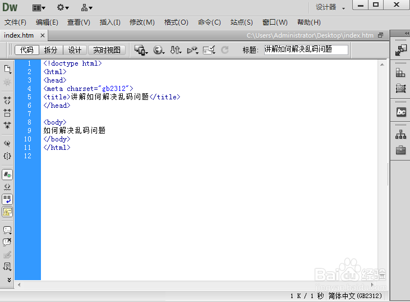This screenshot has height=302, width=410.
Task: Click Apply Comment icon
Action: click(x=7, y=230)
